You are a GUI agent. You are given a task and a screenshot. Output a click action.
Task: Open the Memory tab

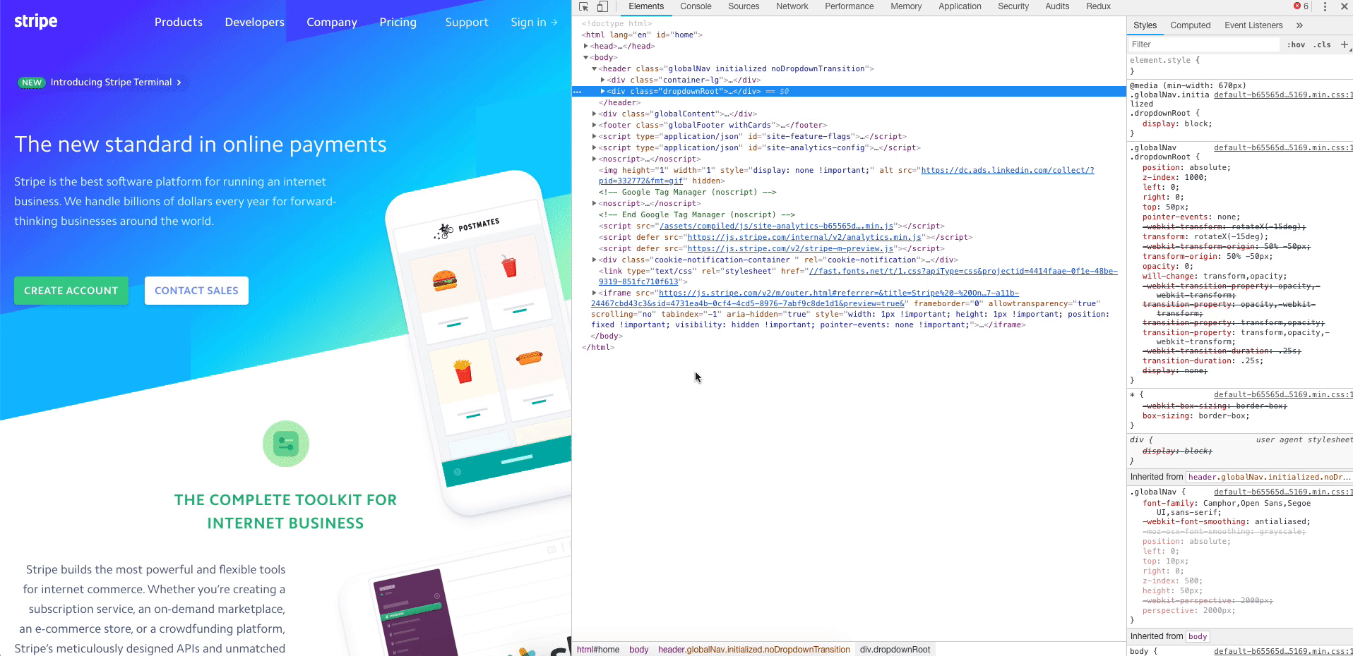pos(906,6)
